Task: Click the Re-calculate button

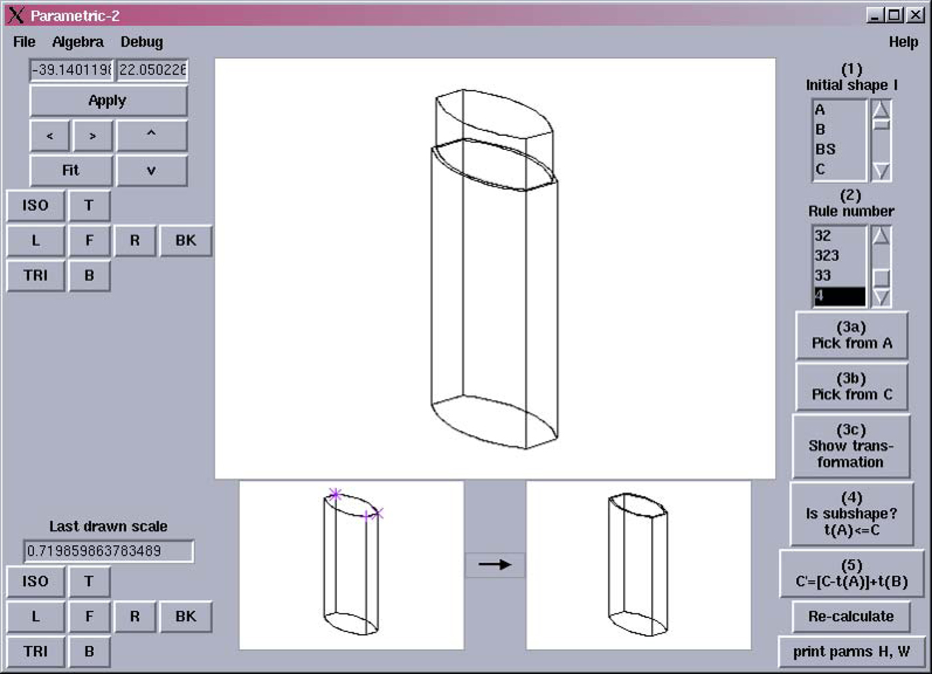Action: (x=851, y=617)
